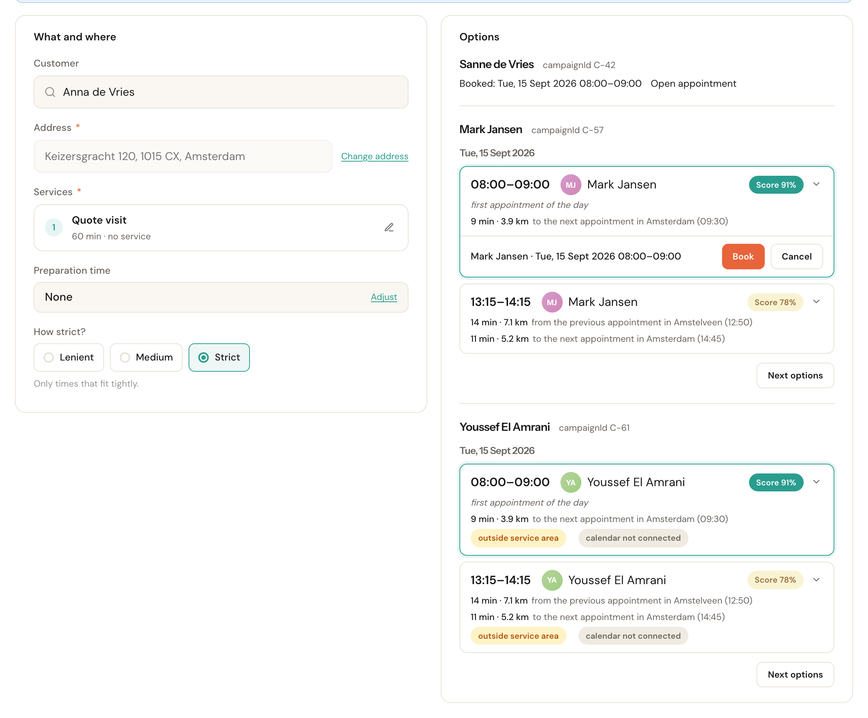Expand Mark Jansen 13:15–14:15 option chevron
The height and width of the screenshot is (718, 868).
pos(816,301)
